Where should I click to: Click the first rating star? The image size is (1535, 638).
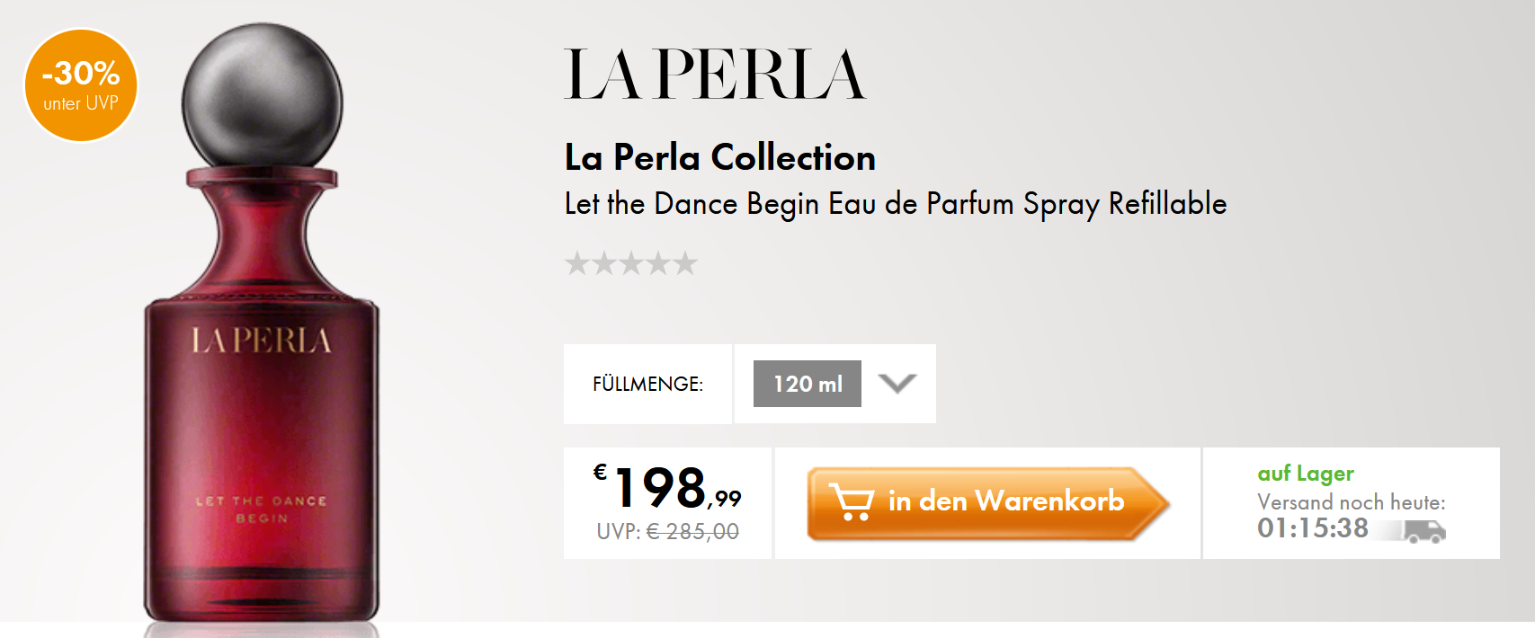pyautogui.click(x=577, y=263)
